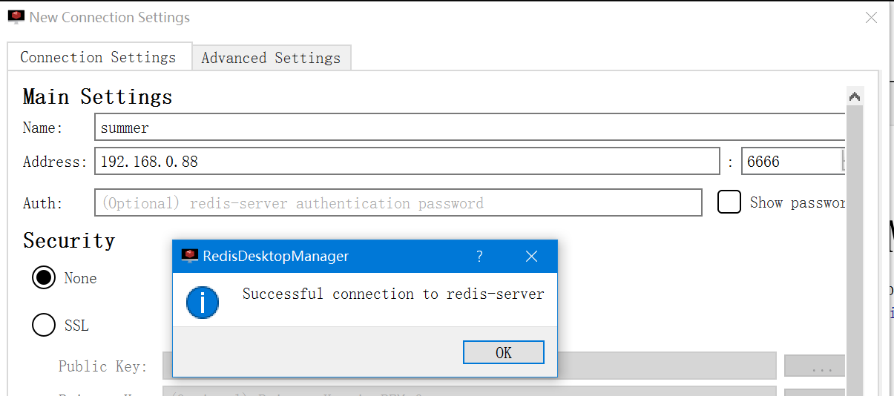Image resolution: width=894 pixels, height=396 pixels.
Task: Click the port field showing 6666
Action: click(791, 161)
